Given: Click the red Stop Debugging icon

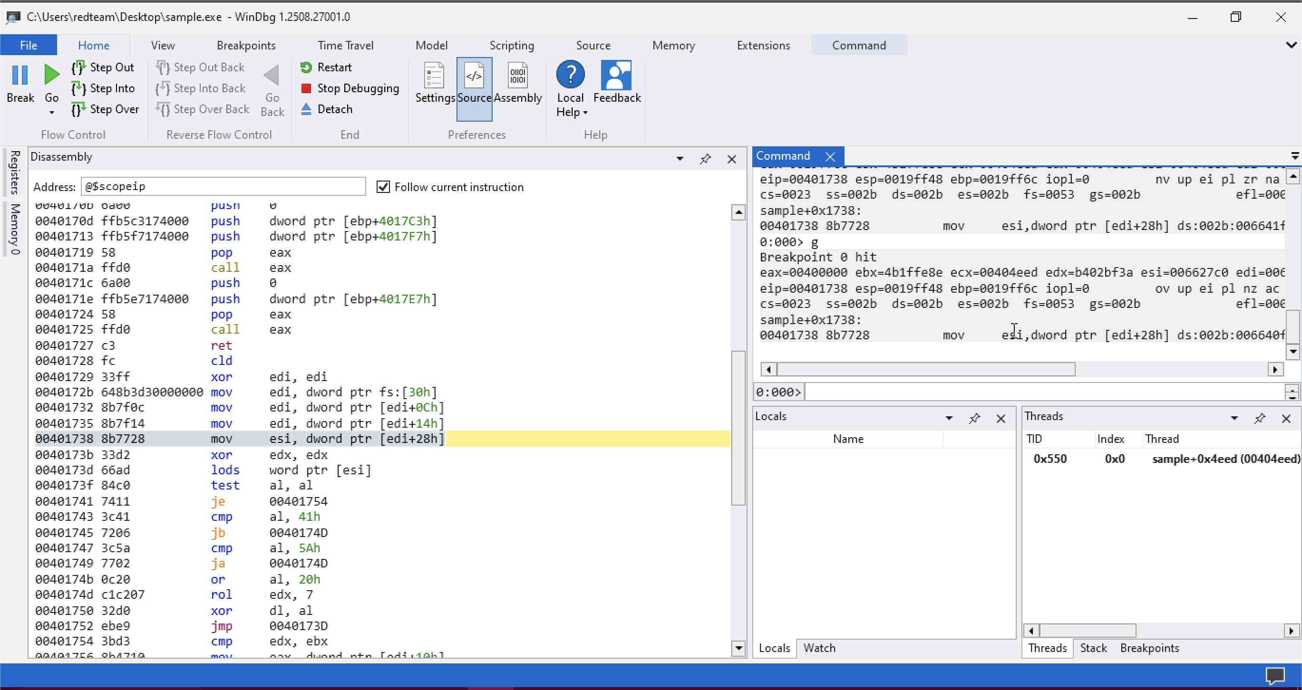Looking at the screenshot, I should click(306, 88).
